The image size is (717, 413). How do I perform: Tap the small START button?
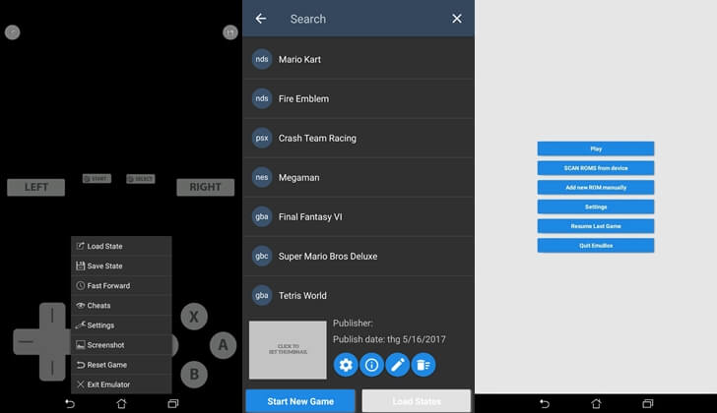(x=97, y=178)
